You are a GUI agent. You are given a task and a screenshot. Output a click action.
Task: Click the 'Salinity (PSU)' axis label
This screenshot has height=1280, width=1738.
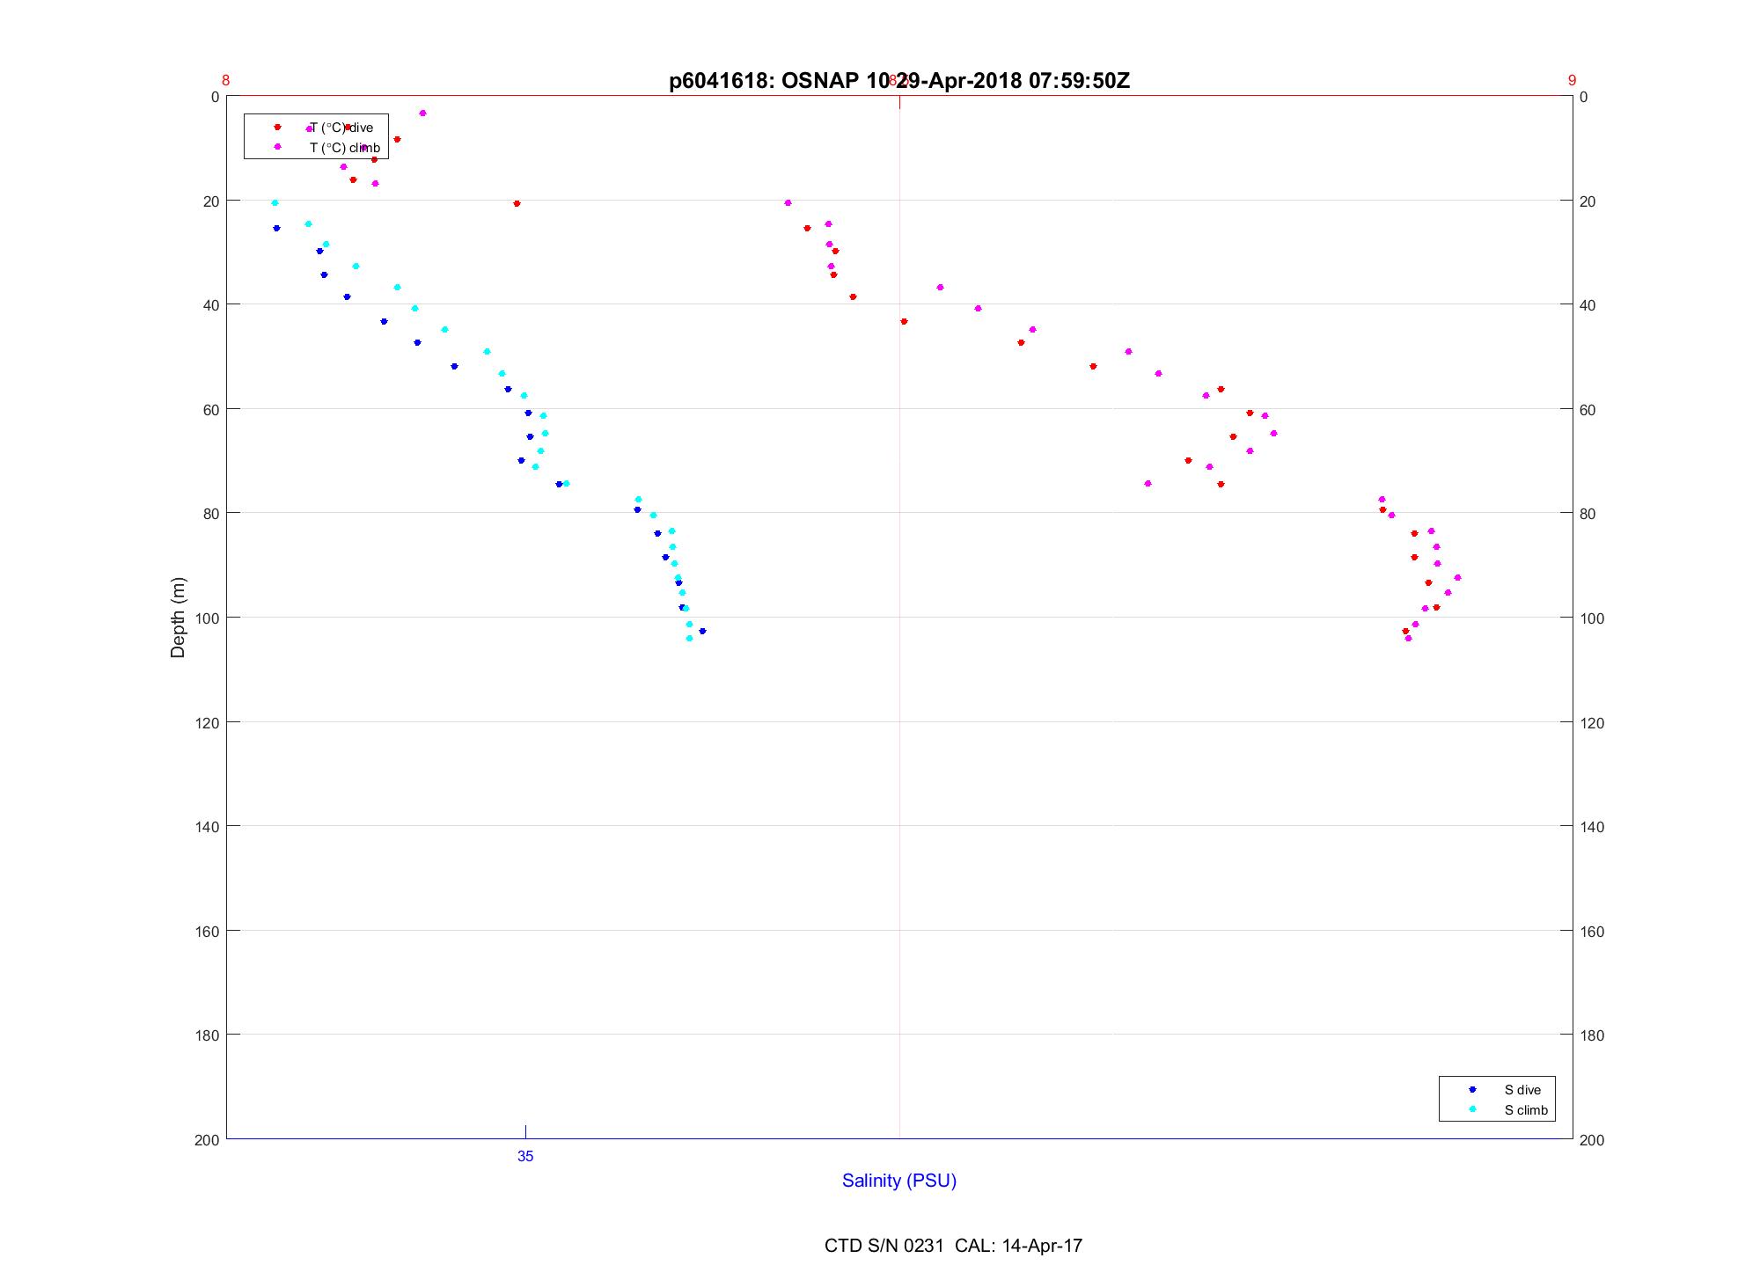[899, 1181]
